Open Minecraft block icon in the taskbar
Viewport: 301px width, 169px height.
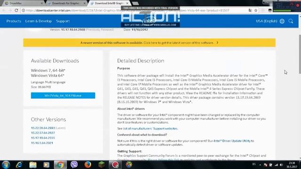pos(102,165)
